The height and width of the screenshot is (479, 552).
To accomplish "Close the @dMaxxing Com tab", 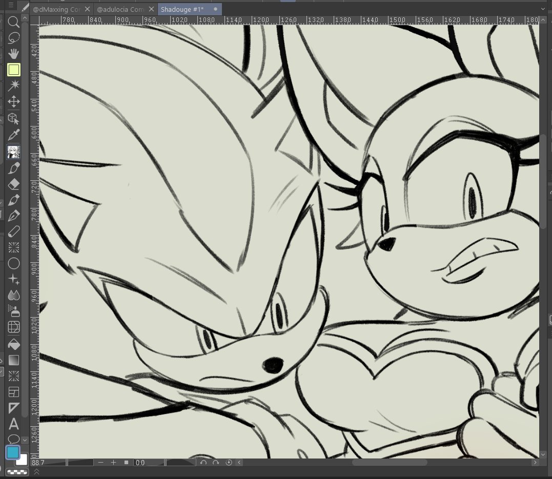I will coord(87,9).
